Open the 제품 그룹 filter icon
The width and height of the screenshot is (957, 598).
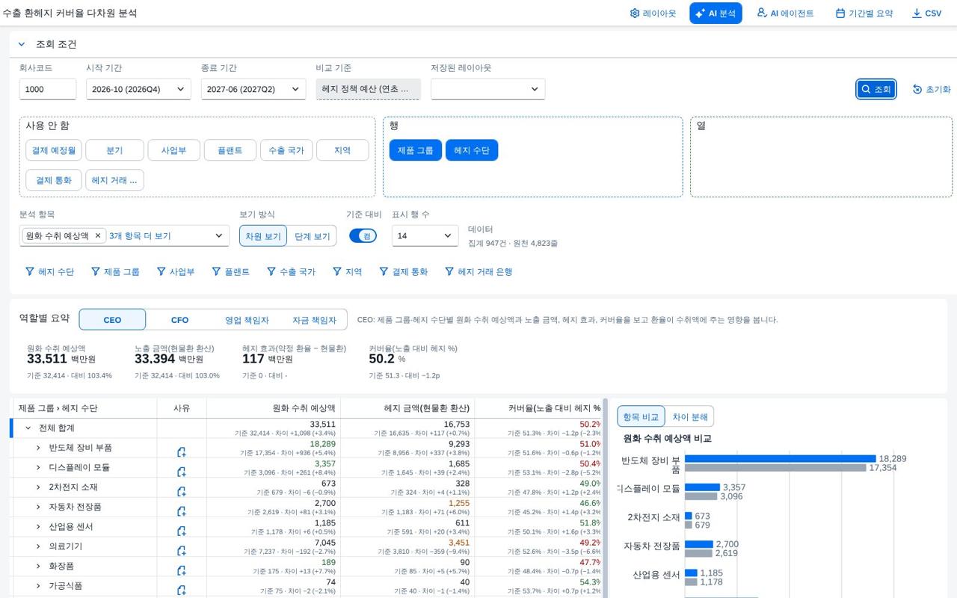click(x=96, y=271)
